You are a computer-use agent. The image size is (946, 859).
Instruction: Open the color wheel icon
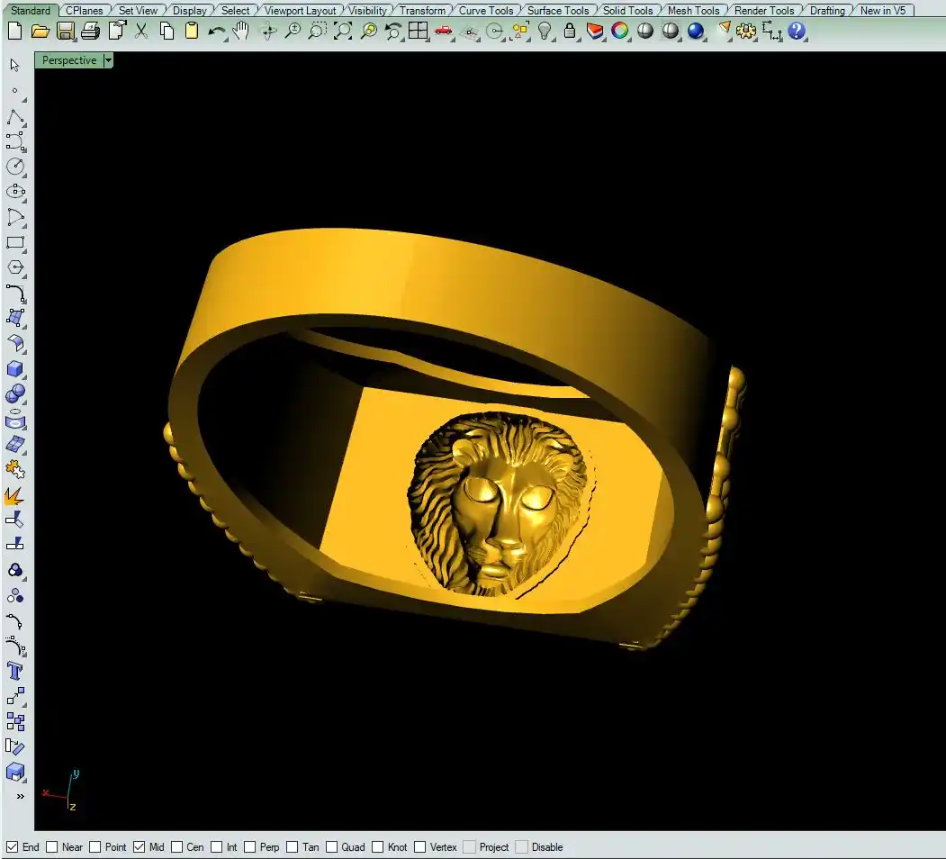(x=620, y=32)
